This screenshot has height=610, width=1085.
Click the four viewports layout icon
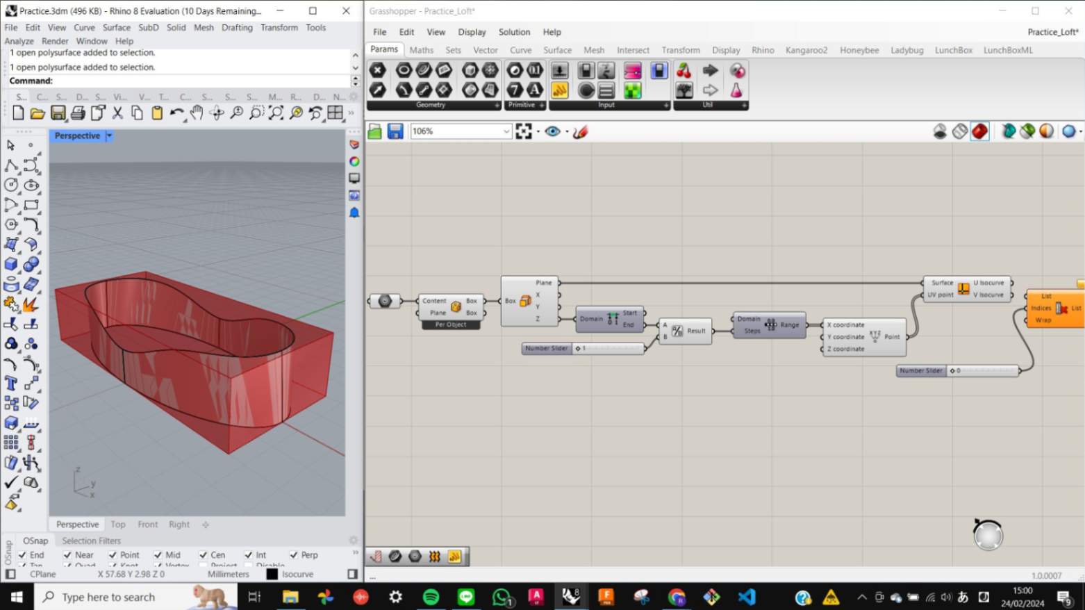336,113
